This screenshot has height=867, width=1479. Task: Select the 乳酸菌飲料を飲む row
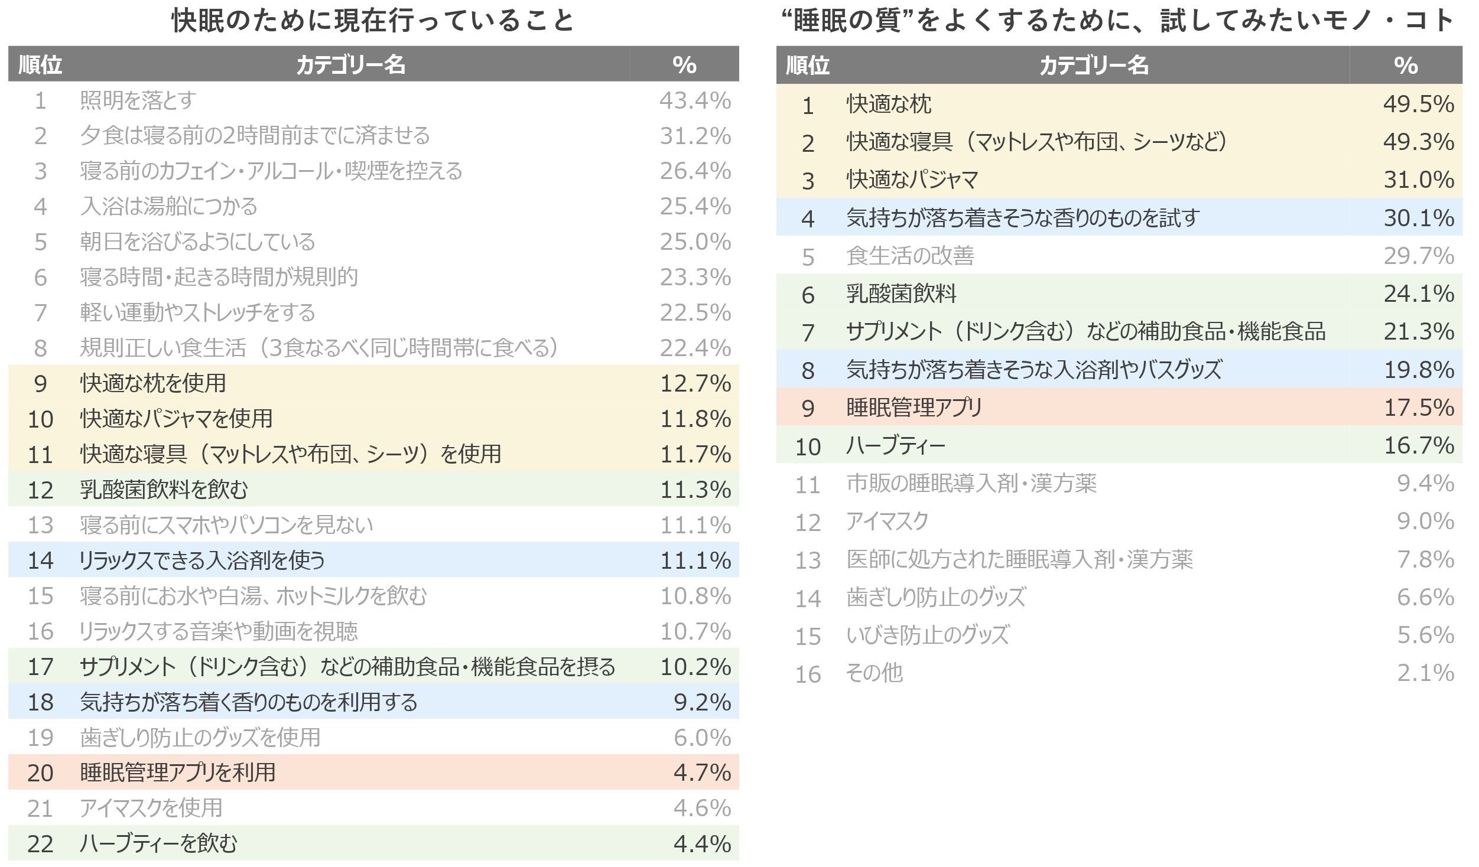pos(373,489)
